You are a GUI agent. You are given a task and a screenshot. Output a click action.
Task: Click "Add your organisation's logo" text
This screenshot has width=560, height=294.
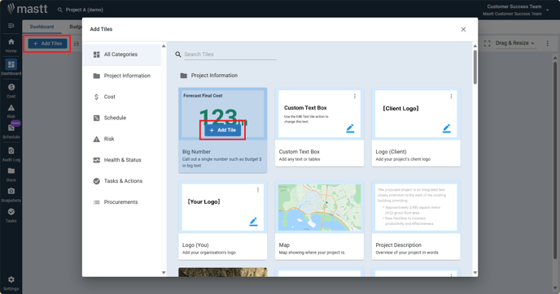pos(209,253)
